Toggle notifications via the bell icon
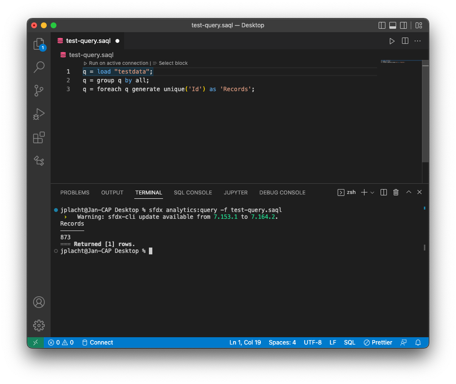This screenshot has height=384, width=456. click(418, 342)
